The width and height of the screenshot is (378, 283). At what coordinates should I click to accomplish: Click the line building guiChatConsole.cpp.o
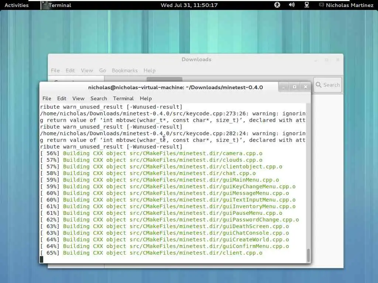tap(164, 233)
